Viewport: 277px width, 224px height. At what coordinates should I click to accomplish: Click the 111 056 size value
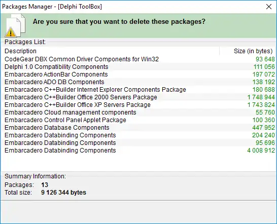pos(264,67)
